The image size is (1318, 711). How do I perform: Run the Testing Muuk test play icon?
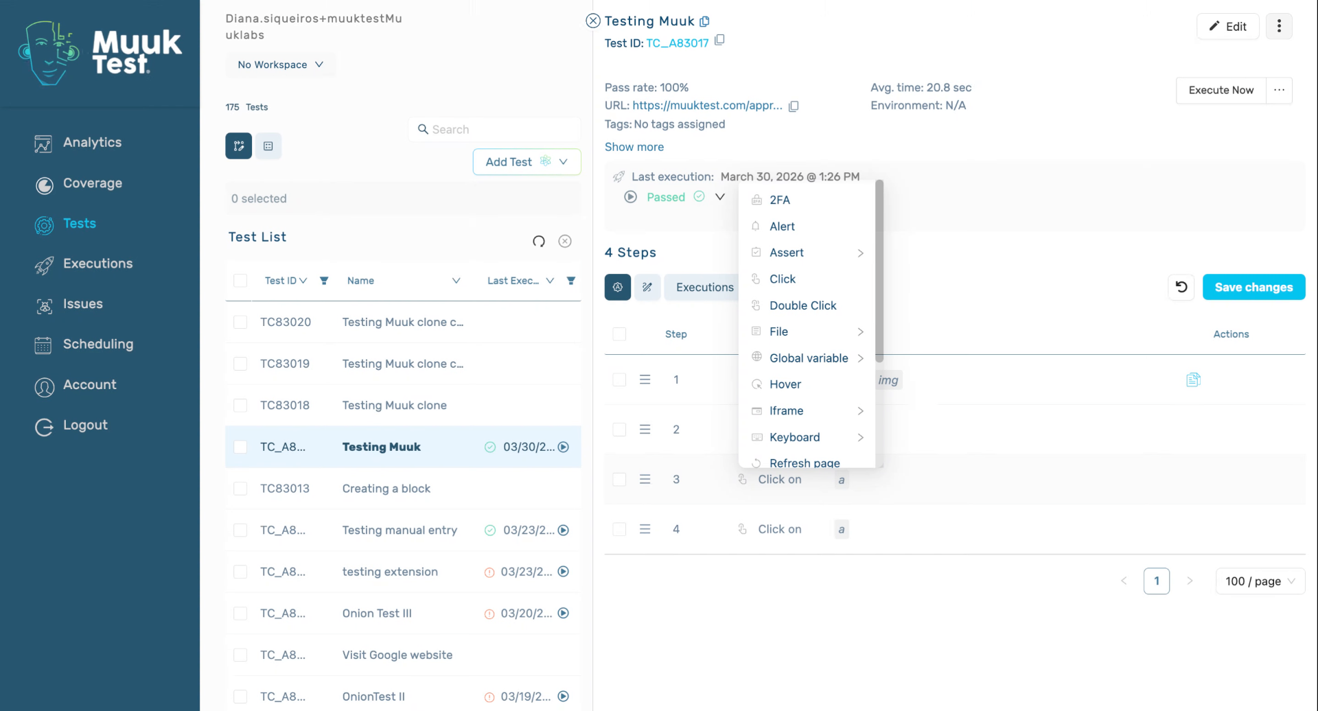[564, 447]
